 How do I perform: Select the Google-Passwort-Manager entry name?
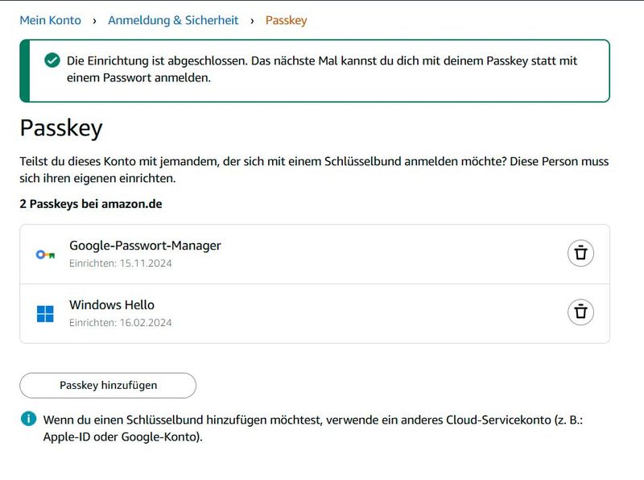click(x=145, y=246)
